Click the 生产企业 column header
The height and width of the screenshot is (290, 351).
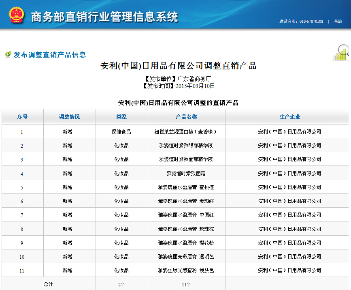point(290,117)
